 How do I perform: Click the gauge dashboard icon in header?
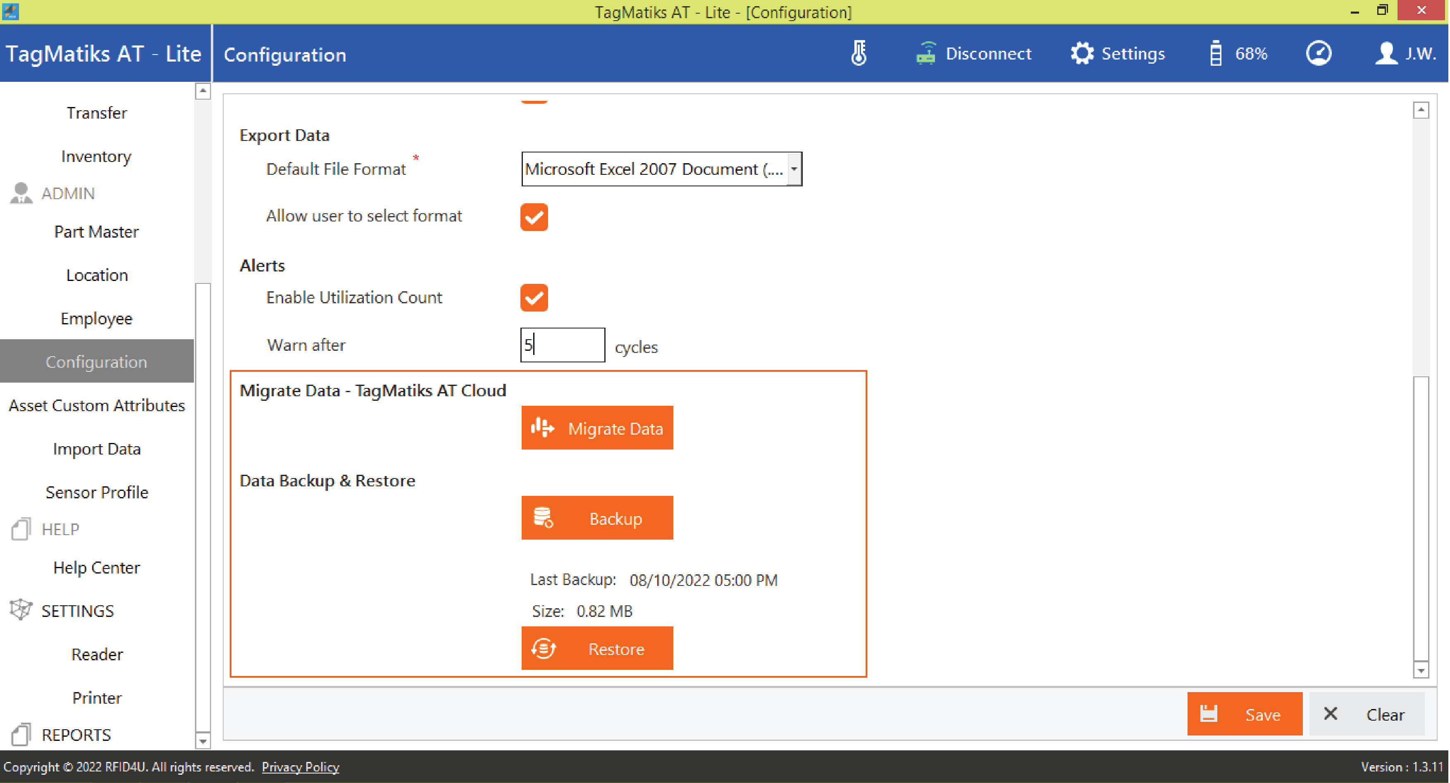coord(1318,53)
